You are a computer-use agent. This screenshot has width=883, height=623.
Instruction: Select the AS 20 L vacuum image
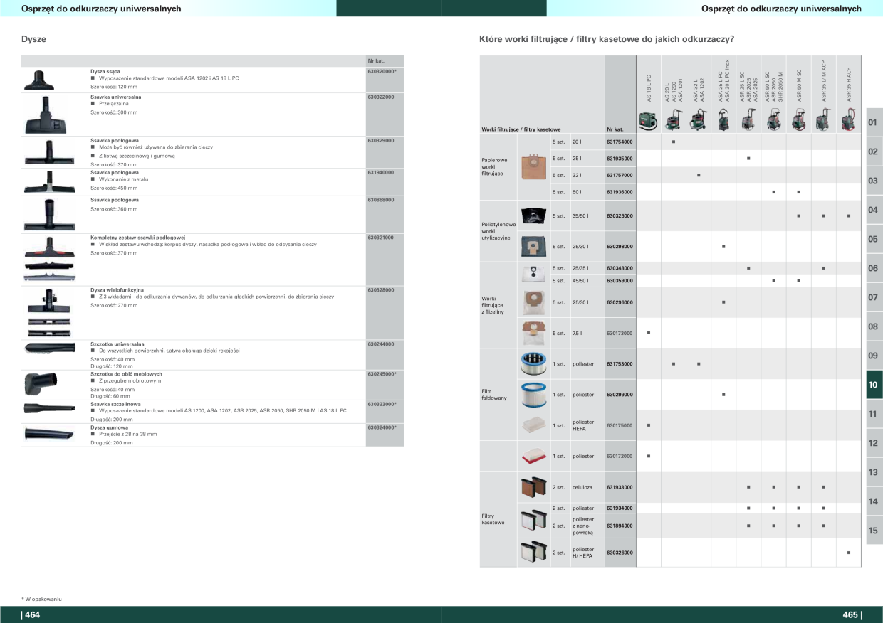674,120
